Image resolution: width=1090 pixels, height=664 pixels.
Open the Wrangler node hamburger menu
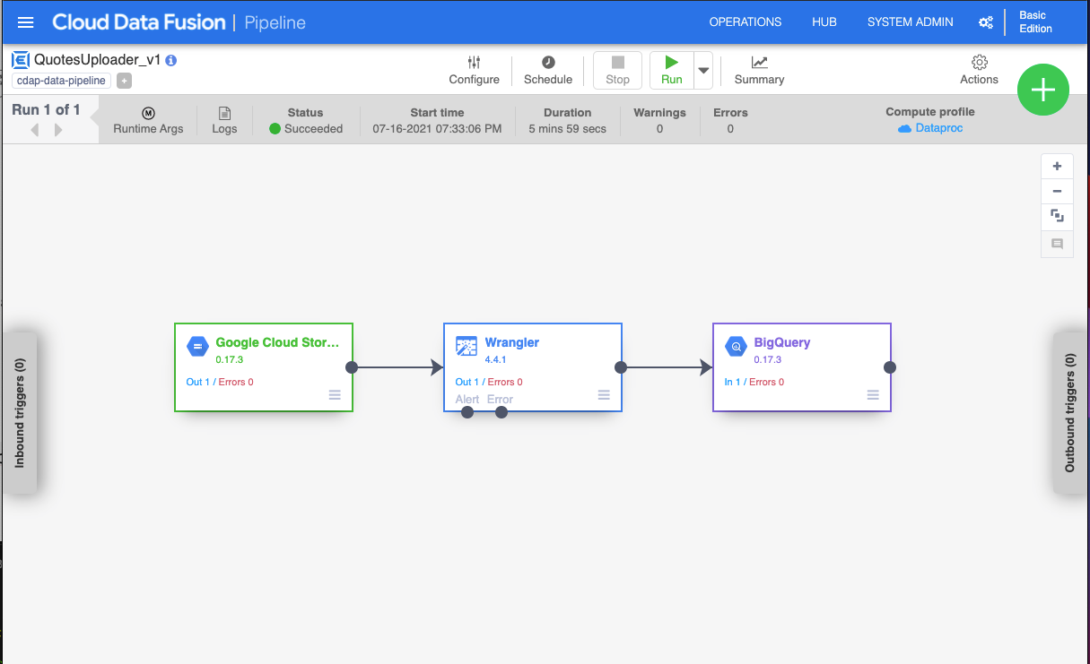[x=604, y=395]
